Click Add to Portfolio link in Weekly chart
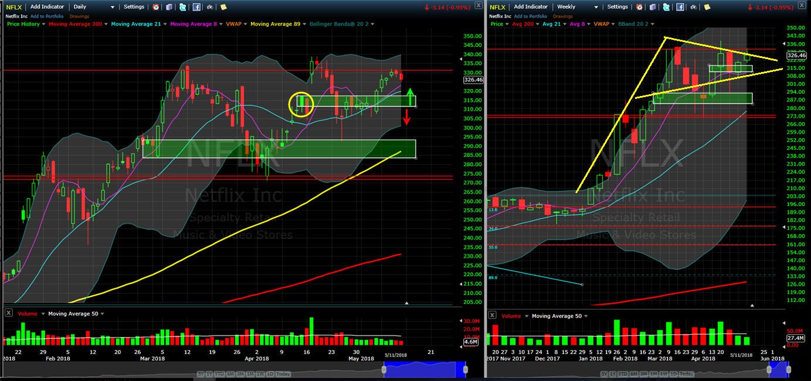The height and width of the screenshot is (381, 811). [530, 16]
